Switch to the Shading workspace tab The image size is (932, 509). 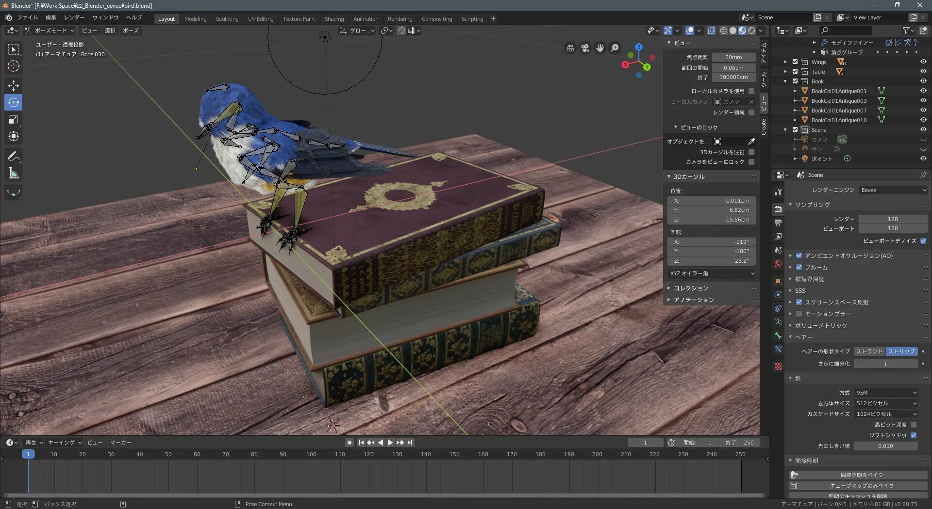[334, 19]
